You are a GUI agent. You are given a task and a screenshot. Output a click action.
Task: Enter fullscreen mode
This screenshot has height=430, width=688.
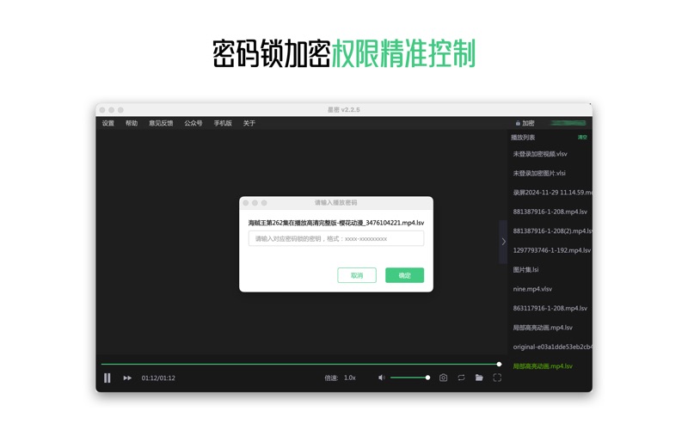tap(497, 378)
